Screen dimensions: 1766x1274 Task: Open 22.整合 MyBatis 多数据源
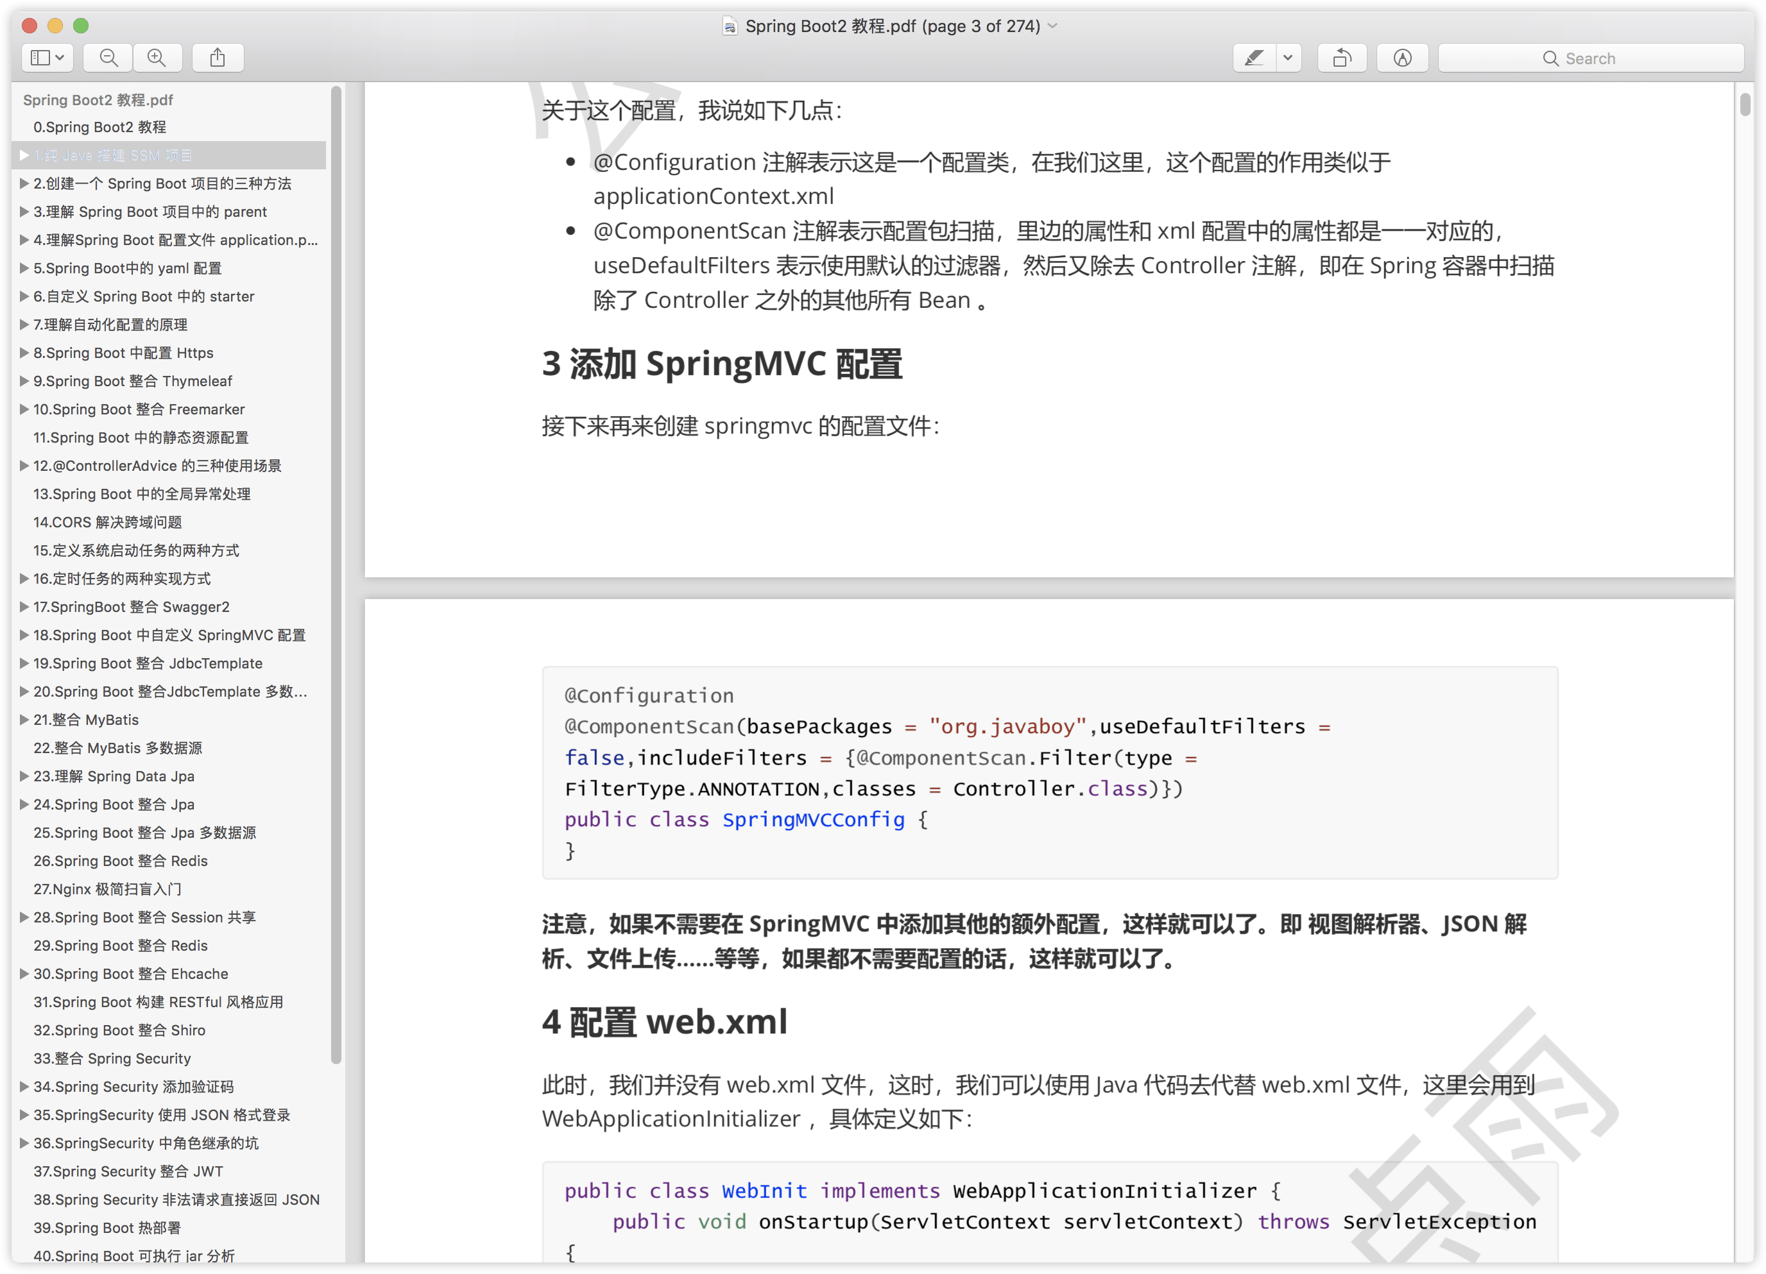pyautogui.click(x=117, y=748)
